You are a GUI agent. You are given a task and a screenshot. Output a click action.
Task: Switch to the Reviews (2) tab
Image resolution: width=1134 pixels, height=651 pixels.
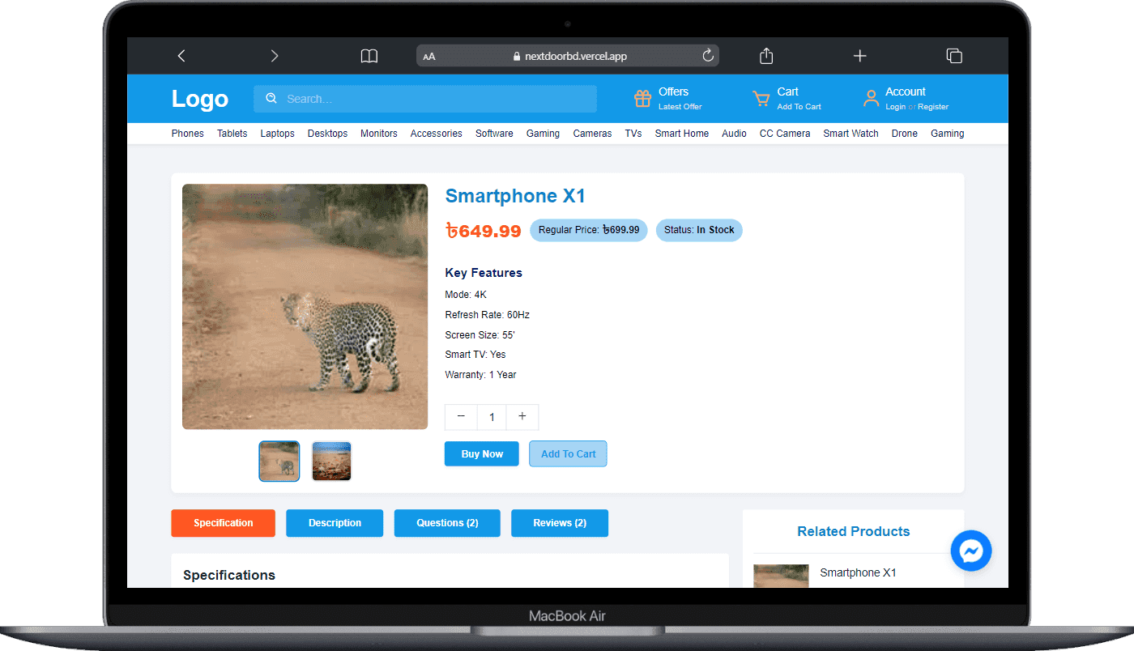coord(560,523)
